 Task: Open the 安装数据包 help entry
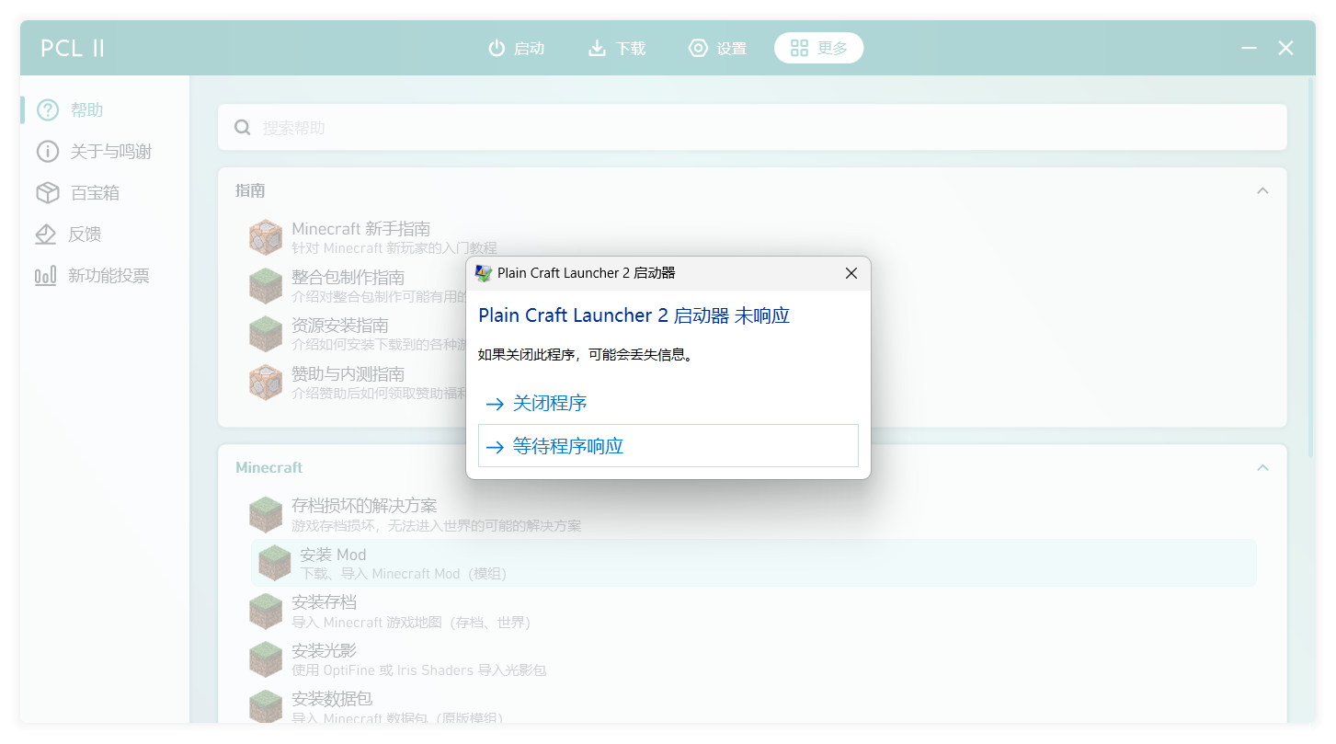pyautogui.click(x=754, y=706)
